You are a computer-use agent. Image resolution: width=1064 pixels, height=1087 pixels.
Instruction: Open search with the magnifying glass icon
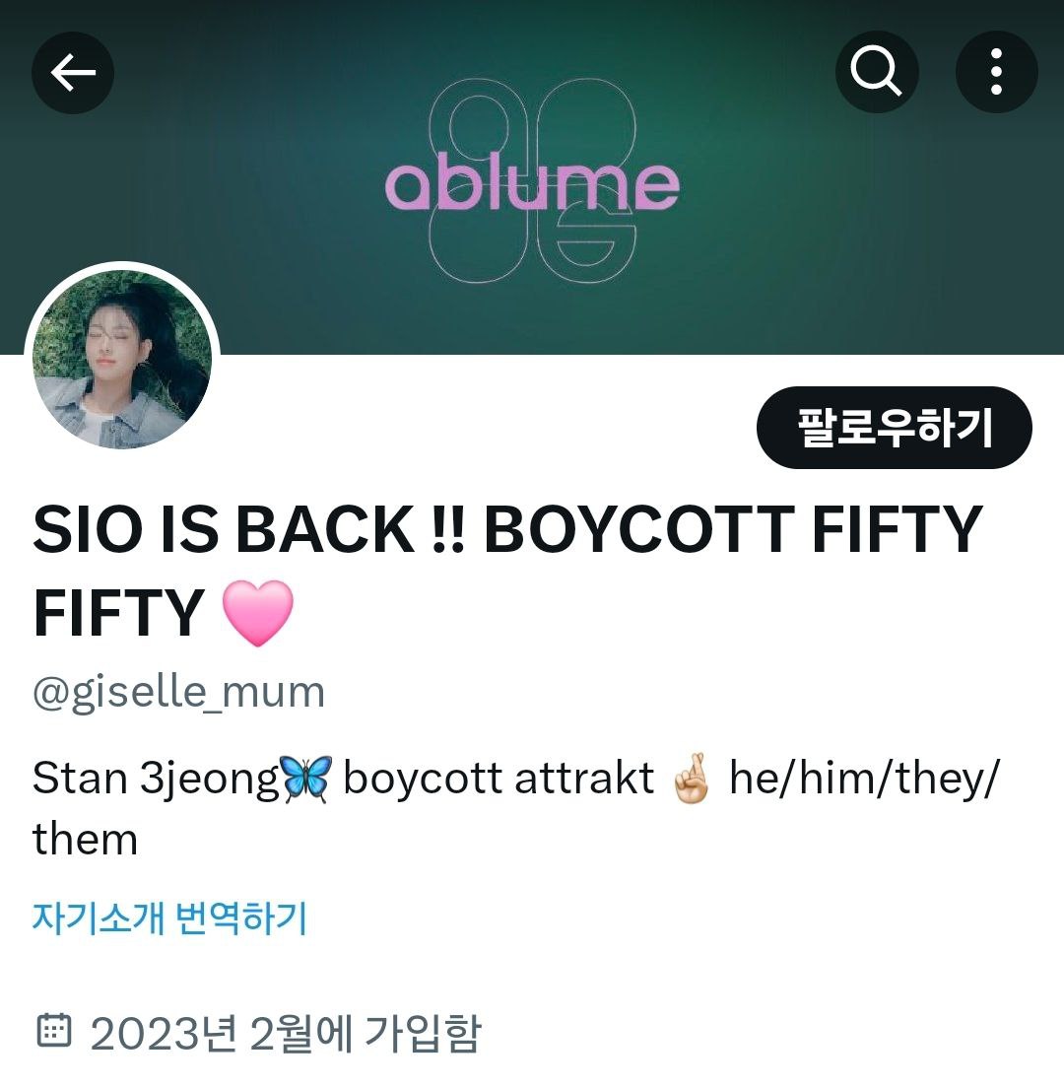click(x=877, y=72)
